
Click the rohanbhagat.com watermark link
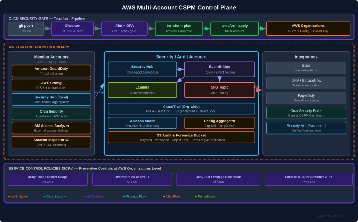(x=330, y=216)
